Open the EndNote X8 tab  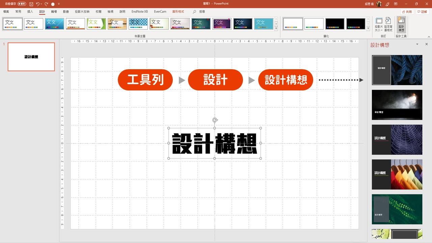pyautogui.click(x=140, y=11)
